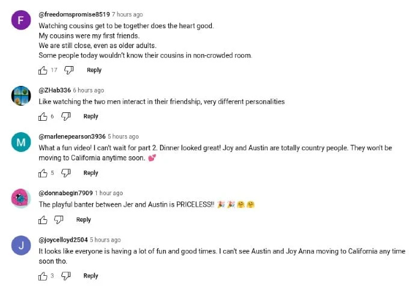The image size is (409, 286).
Task: Like the @joycelloyd2504 comment
Action: click(x=43, y=276)
